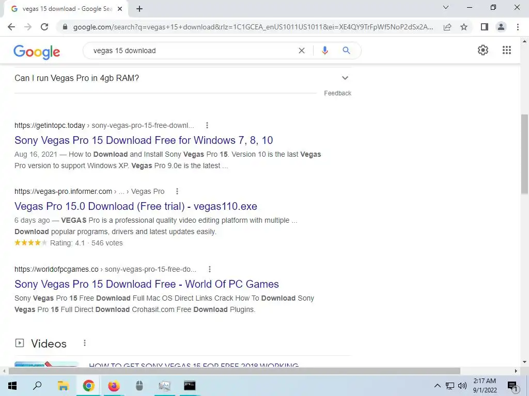The image size is (529, 396).
Task: Open Command Prompt taskbar window
Action: [190, 386]
